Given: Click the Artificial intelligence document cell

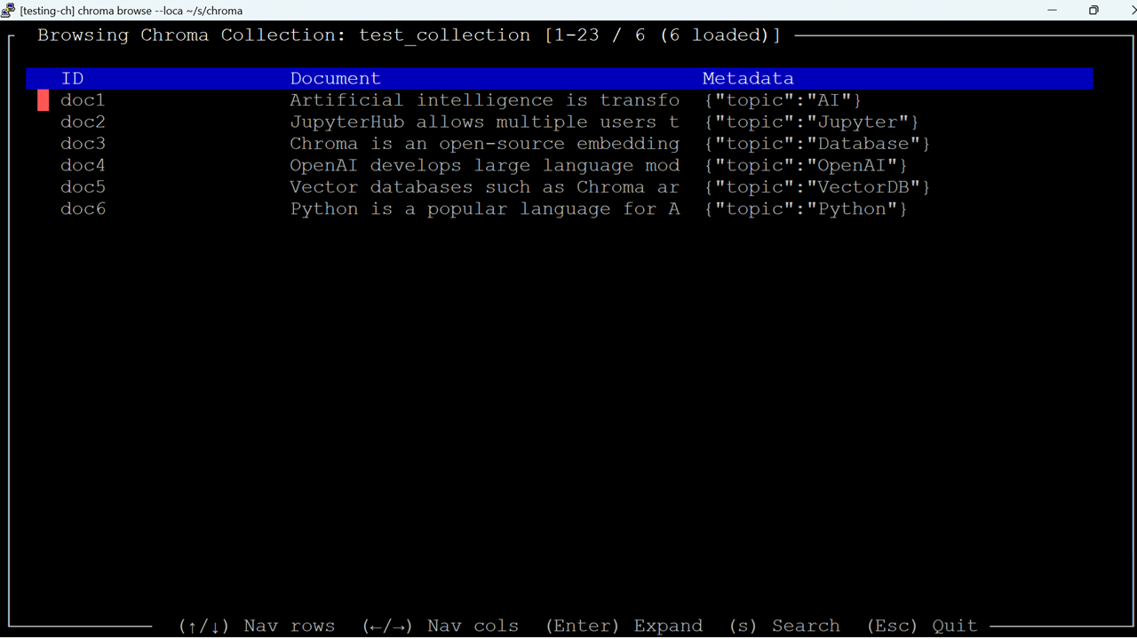Looking at the screenshot, I should [485, 100].
